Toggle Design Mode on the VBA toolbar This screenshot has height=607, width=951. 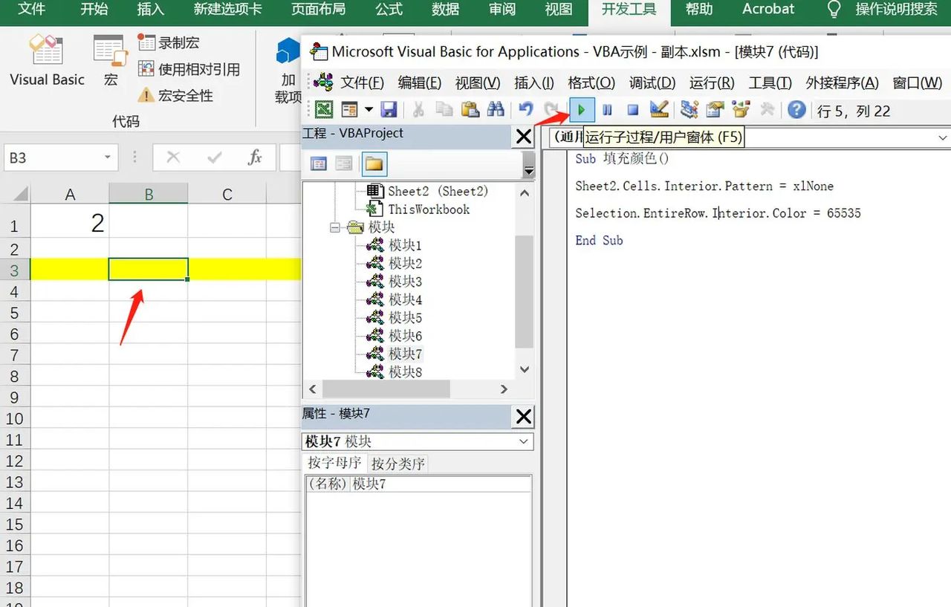tap(658, 109)
